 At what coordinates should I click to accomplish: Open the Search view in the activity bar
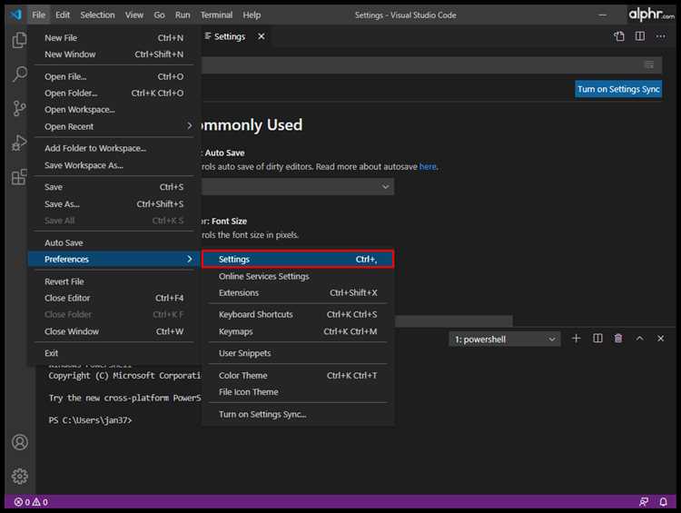(19, 74)
